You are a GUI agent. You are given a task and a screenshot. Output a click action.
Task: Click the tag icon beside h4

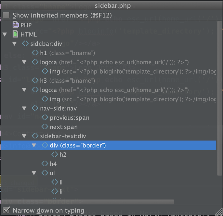point(45,163)
